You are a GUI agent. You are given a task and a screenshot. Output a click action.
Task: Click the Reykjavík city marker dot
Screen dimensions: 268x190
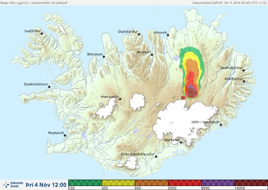coord(65,135)
